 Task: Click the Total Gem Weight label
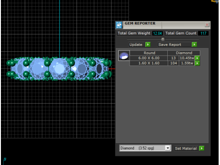tap(134, 33)
